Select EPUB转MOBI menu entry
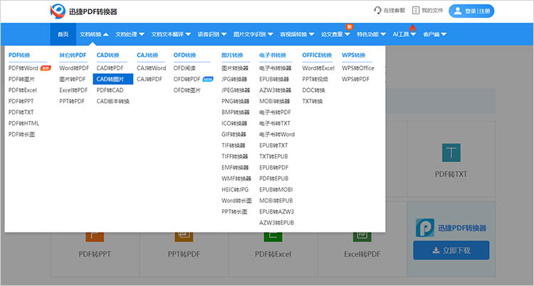This screenshot has width=534, height=286. point(276,189)
